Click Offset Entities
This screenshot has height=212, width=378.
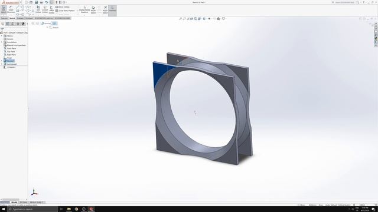(51, 9)
